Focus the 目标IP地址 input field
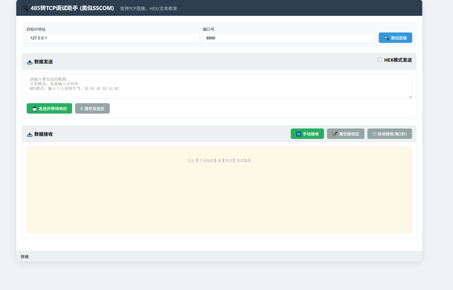This screenshot has width=453, height=290. (x=113, y=38)
